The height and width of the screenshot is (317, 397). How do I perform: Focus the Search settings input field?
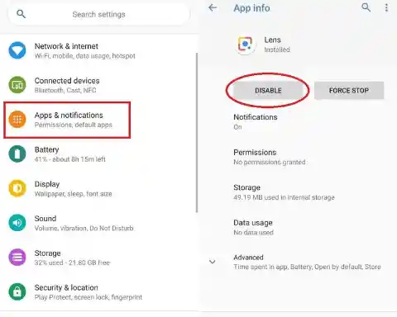point(98,14)
